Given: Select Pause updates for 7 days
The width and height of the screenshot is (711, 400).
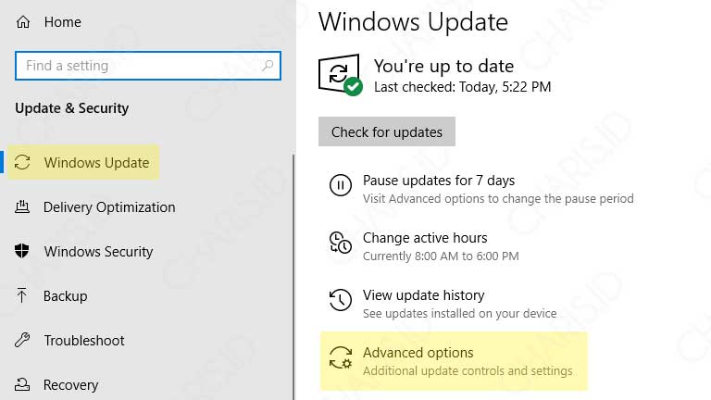Looking at the screenshot, I should [439, 181].
